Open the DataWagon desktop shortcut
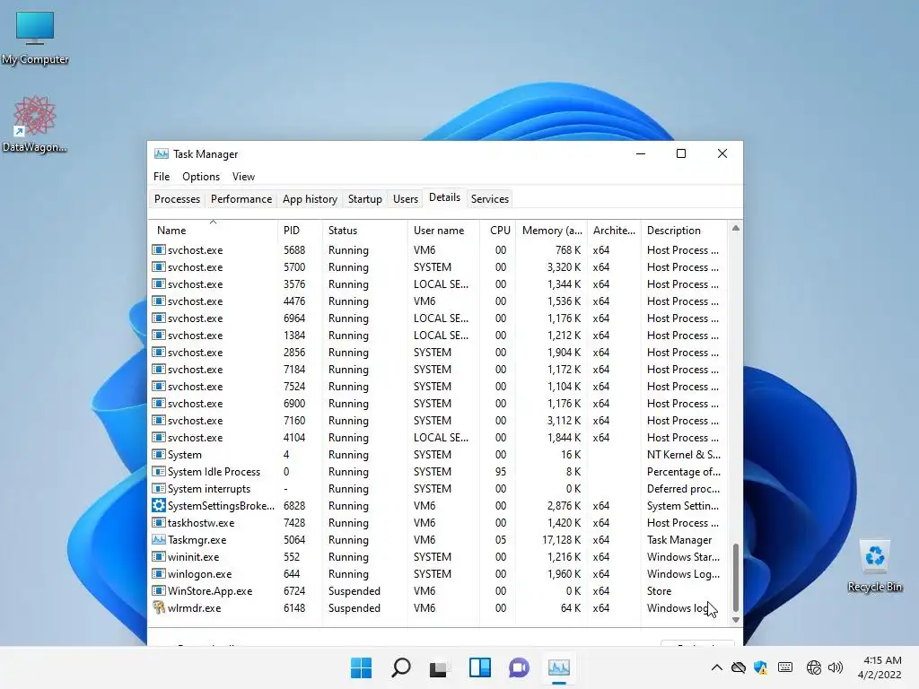The width and height of the screenshot is (919, 689). (35, 124)
